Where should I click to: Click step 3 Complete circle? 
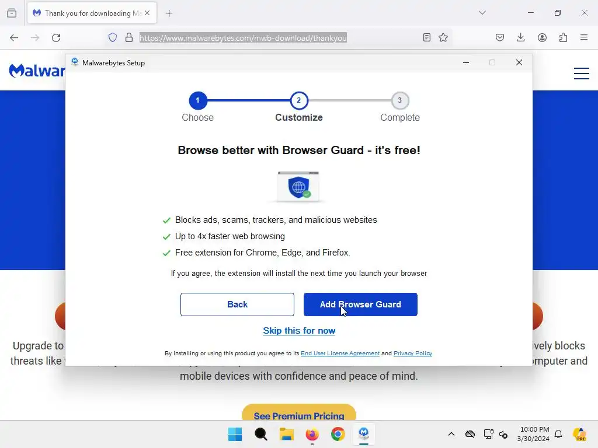399,100
